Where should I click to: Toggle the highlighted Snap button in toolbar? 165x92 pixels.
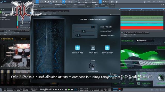(x=100, y=2)
